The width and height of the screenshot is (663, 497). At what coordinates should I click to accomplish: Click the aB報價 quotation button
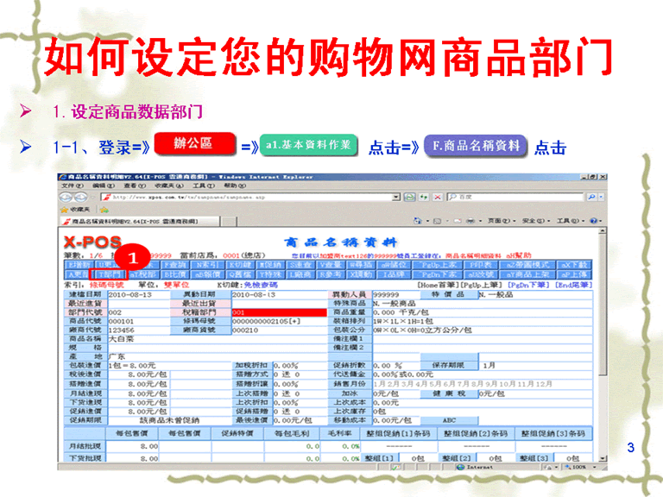point(206,274)
